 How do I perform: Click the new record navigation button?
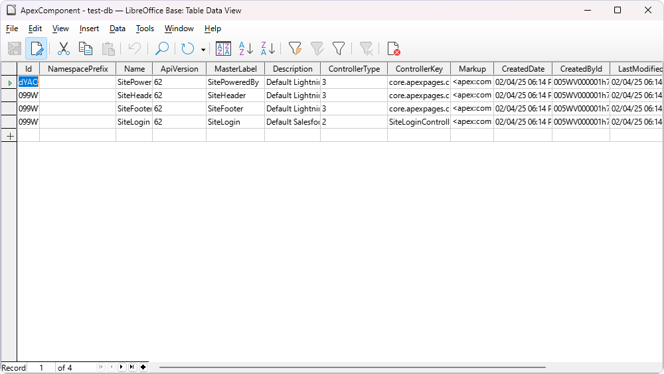[x=143, y=367]
